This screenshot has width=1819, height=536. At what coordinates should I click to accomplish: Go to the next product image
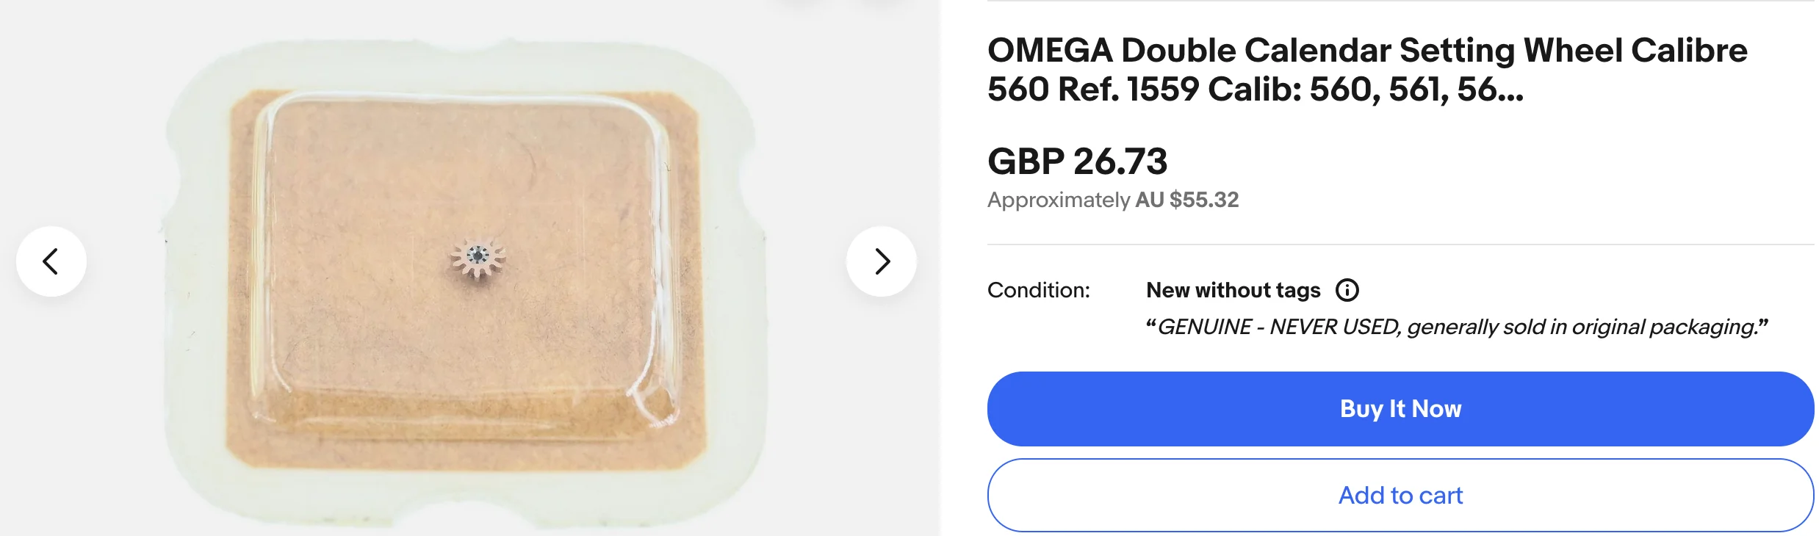tap(882, 261)
